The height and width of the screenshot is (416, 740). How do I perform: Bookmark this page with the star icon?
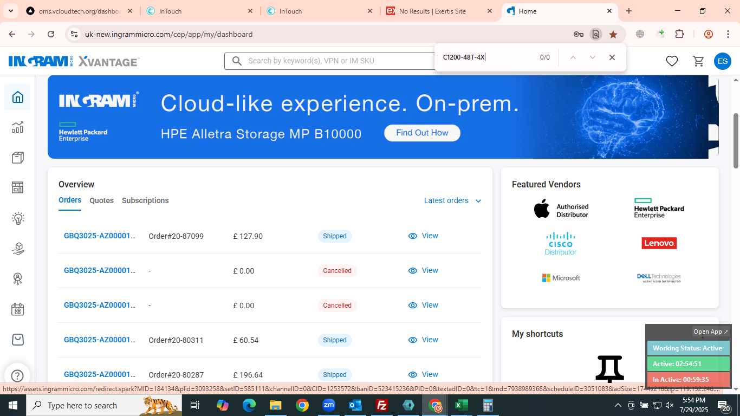613,34
